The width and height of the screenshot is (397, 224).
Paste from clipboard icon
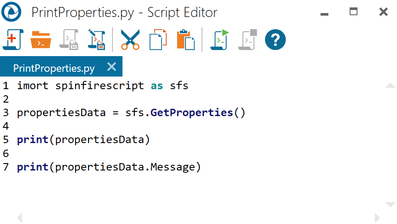(x=185, y=40)
